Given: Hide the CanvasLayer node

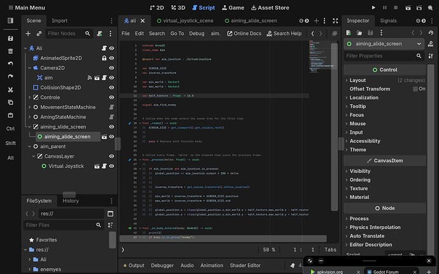Looking at the screenshot, I should click(x=111, y=156).
